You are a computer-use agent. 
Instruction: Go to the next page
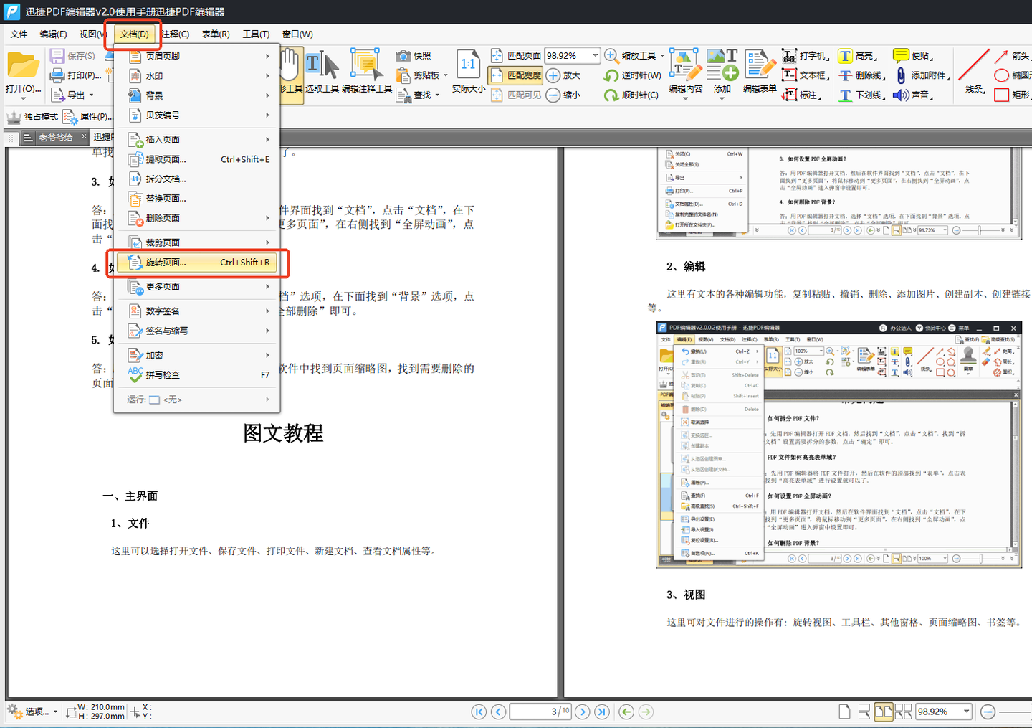[583, 712]
